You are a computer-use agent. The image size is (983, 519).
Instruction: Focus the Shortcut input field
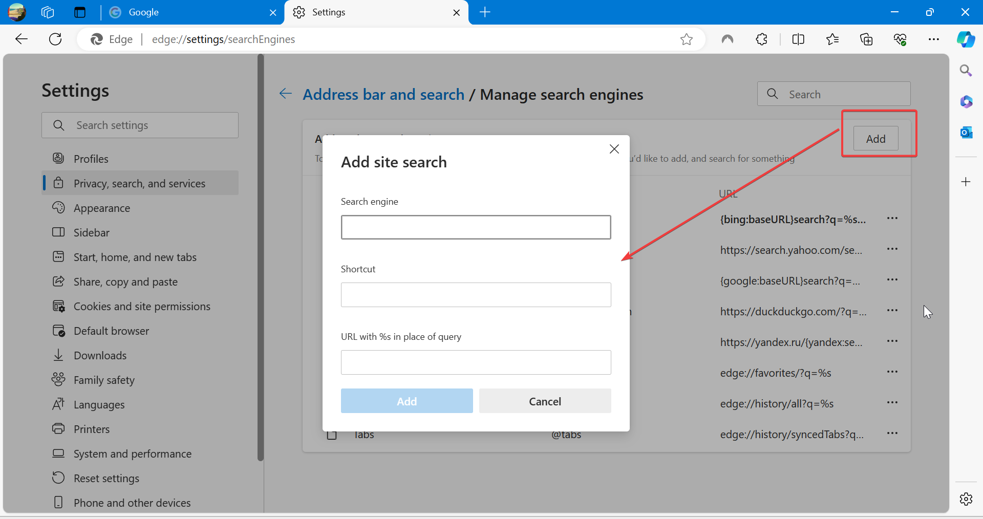pos(476,295)
